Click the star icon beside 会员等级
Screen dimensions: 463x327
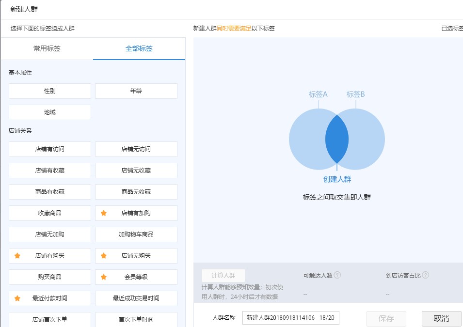[104, 277]
